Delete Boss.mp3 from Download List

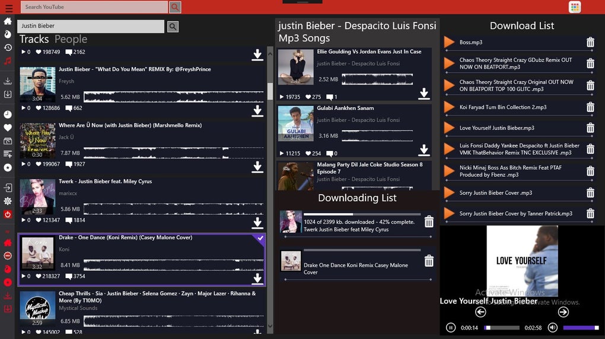tap(590, 43)
